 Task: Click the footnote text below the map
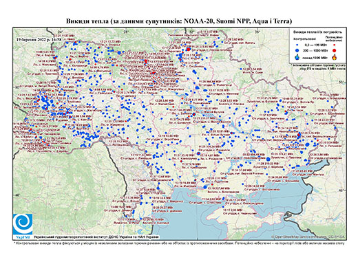[x=179, y=243]
